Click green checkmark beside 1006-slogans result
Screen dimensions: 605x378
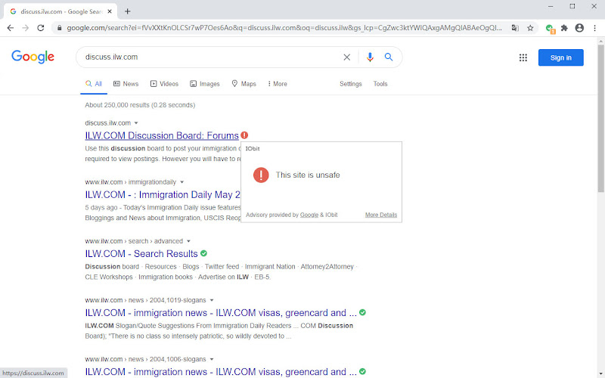pos(362,371)
